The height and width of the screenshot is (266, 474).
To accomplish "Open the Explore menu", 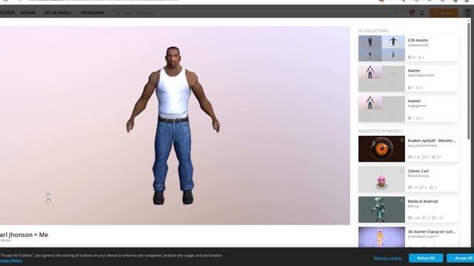I will click(28, 13).
